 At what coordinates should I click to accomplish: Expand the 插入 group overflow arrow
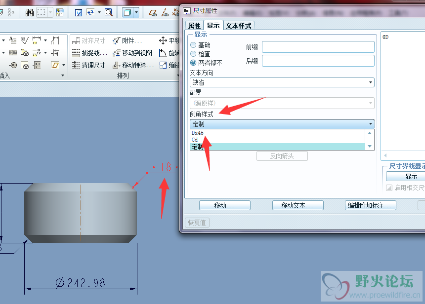(x=63, y=75)
